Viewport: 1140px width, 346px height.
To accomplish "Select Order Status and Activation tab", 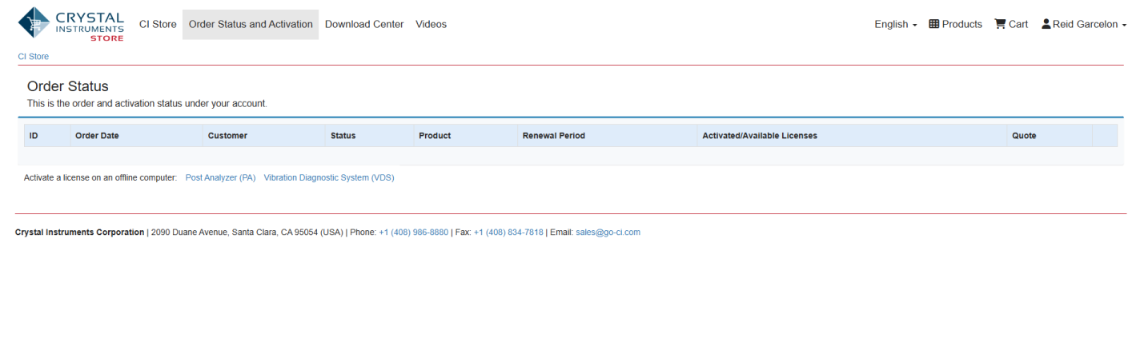I will (x=251, y=24).
